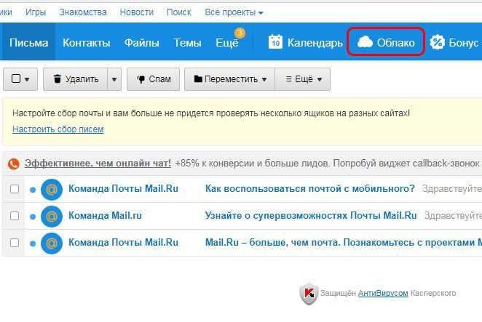Screen dimensions: 482x322
Task: Check the Узнайте о супервозможностях email checkbox
Action: (x=15, y=216)
